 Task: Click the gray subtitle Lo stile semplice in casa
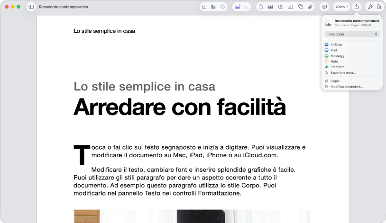145,87
